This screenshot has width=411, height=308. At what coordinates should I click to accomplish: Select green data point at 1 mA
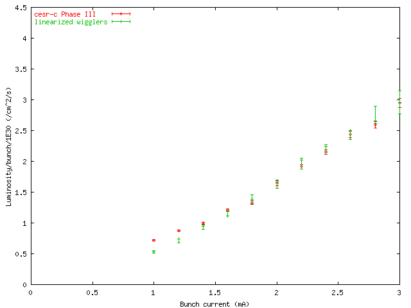pyautogui.click(x=154, y=252)
